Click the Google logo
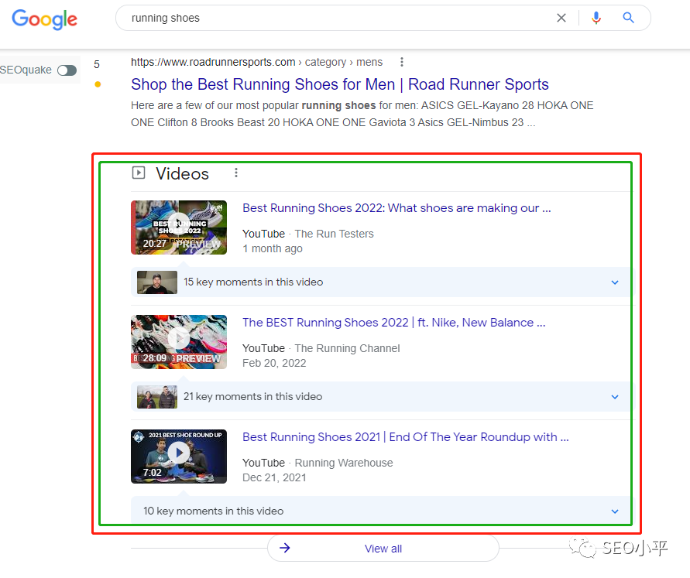Viewport: 690px width, 578px height. [44, 19]
